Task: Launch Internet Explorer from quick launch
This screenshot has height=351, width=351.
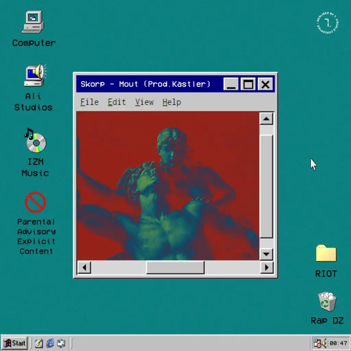Action: coord(50,343)
